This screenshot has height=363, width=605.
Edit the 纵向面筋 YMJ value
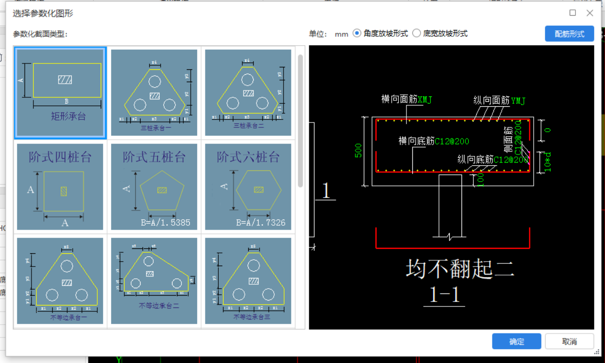click(x=518, y=101)
